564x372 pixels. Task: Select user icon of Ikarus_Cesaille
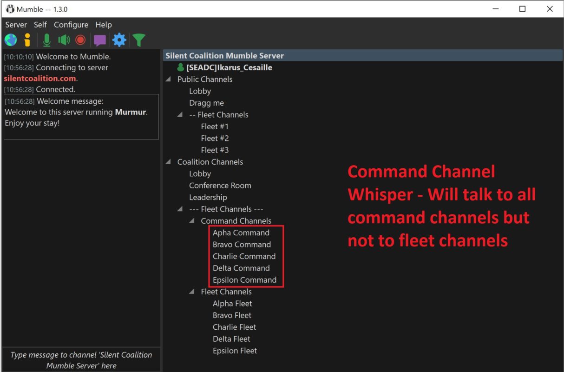[181, 67]
